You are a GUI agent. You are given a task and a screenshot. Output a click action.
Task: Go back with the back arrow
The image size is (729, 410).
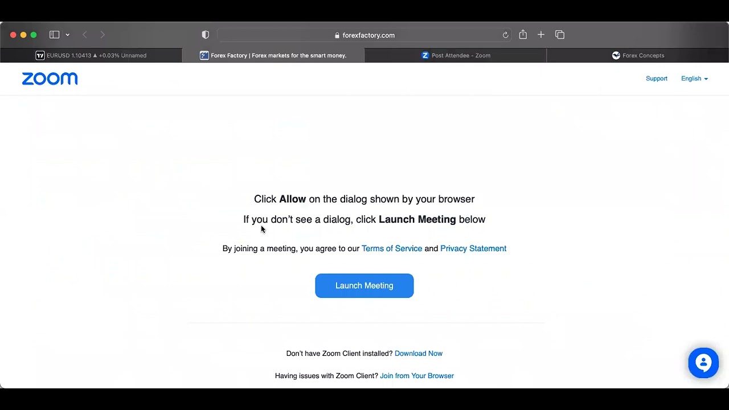[x=85, y=35]
